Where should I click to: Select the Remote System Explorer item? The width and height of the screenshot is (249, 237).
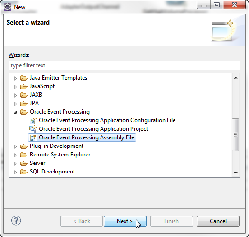point(60,155)
